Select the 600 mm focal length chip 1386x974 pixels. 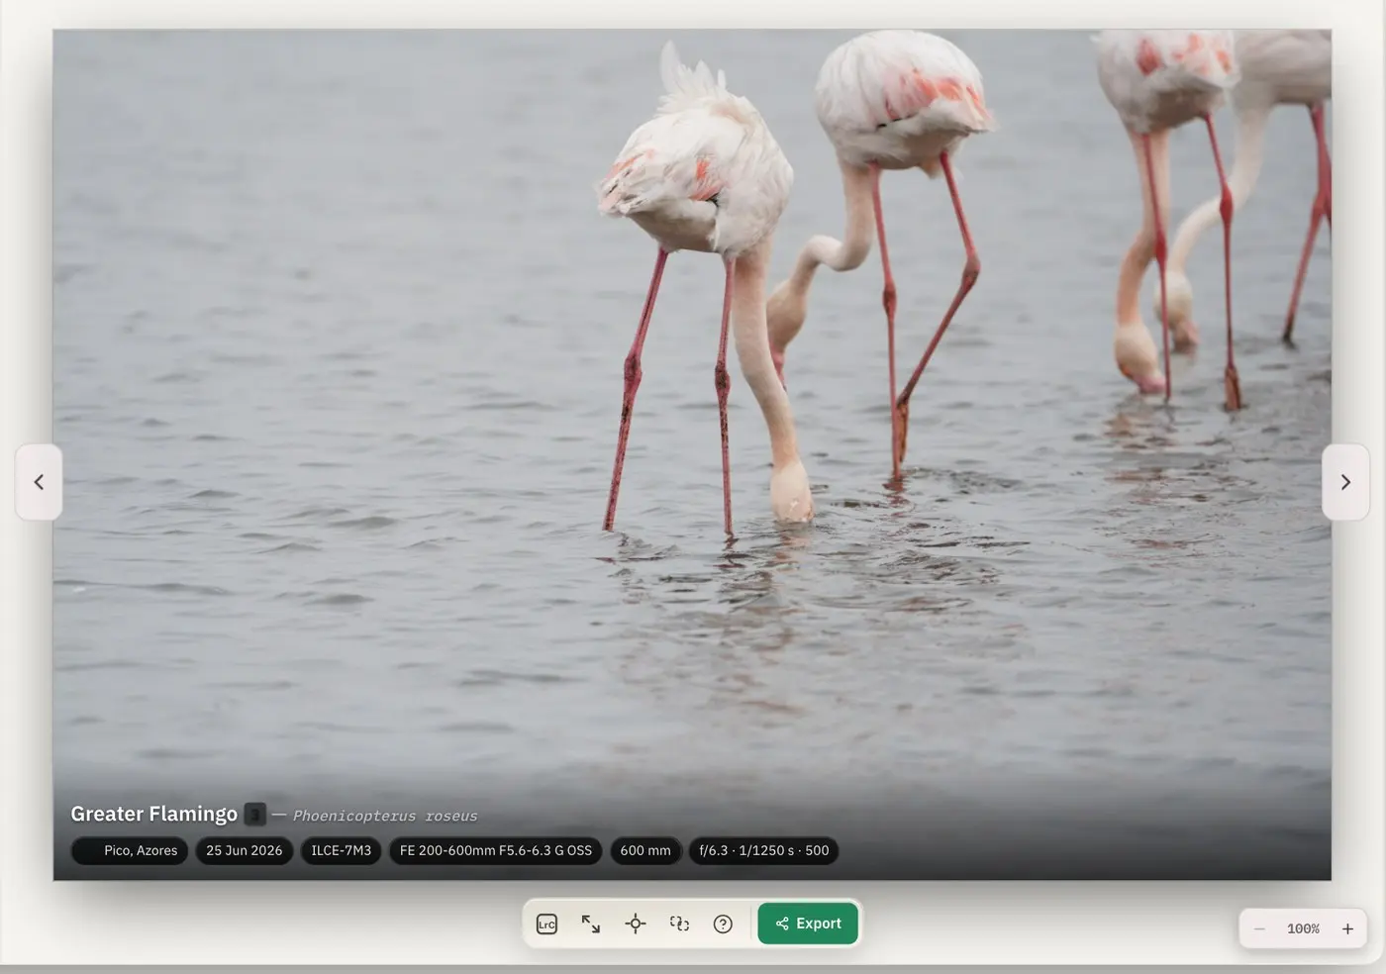[645, 850]
